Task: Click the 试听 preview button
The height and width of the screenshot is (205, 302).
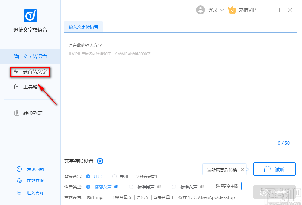Action: point(274,169)
